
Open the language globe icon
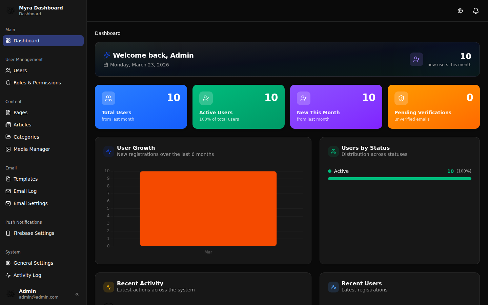(460, 11)
